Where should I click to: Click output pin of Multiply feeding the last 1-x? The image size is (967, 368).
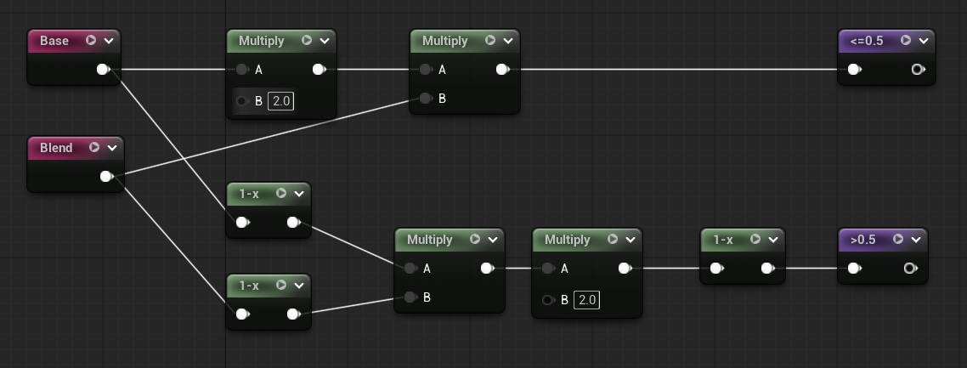tap(625, 269)
